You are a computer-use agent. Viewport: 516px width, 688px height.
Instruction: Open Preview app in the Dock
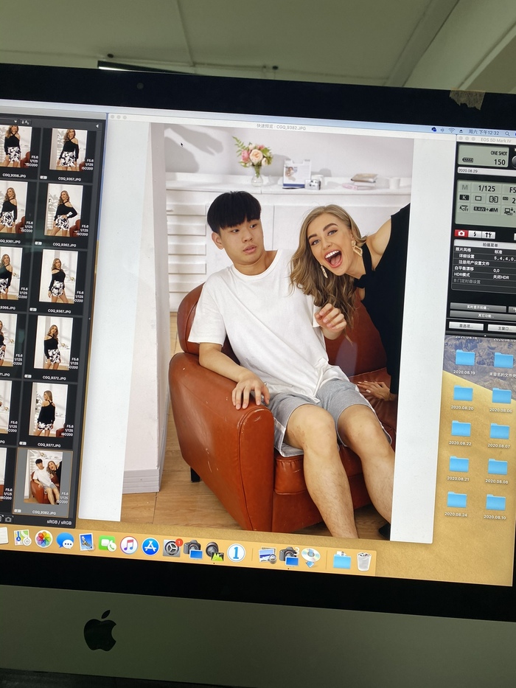click(86, 542)
